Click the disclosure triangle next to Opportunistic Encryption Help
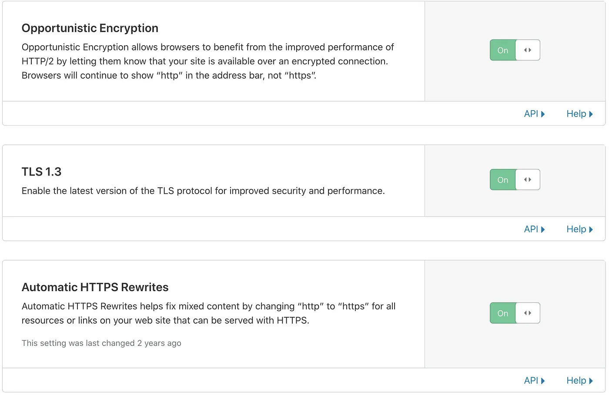This screenshot has width=609, height=395. tap(591, 113)
